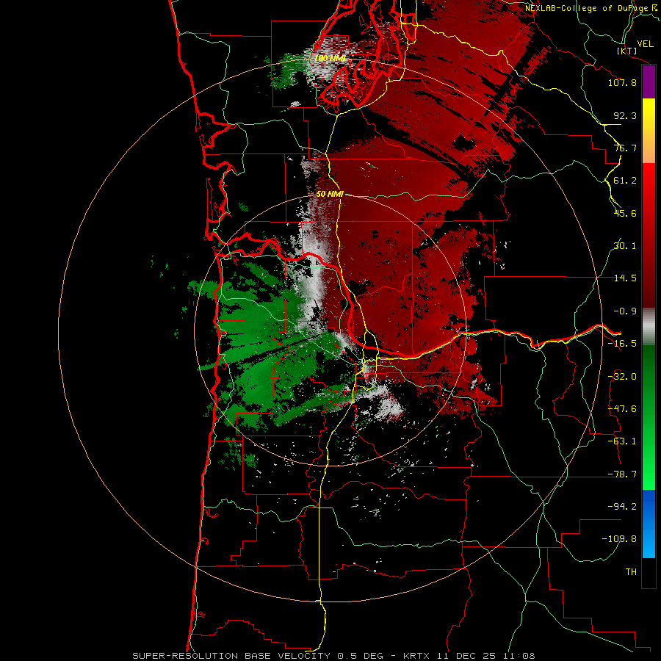Click the 107.8 scale value

click(622, 82)
